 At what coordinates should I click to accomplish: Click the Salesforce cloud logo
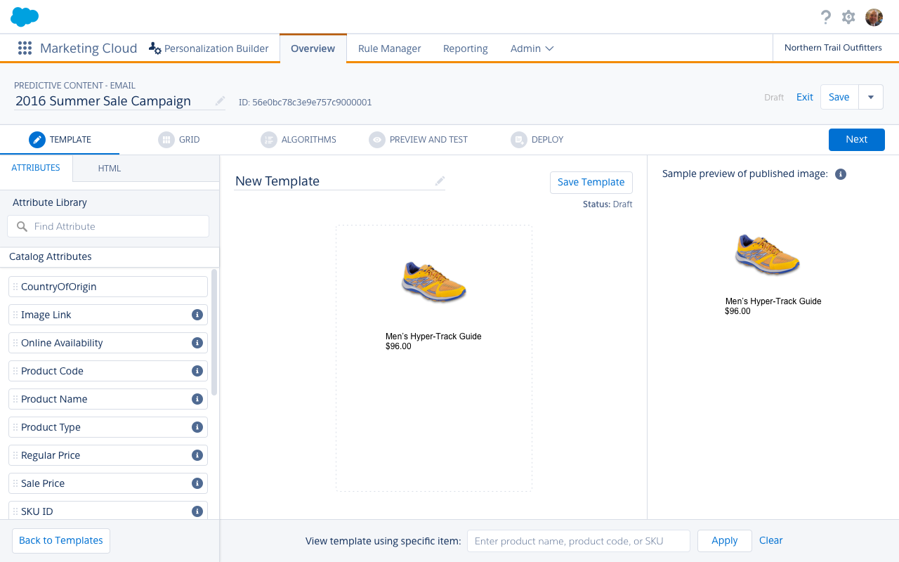25,17
